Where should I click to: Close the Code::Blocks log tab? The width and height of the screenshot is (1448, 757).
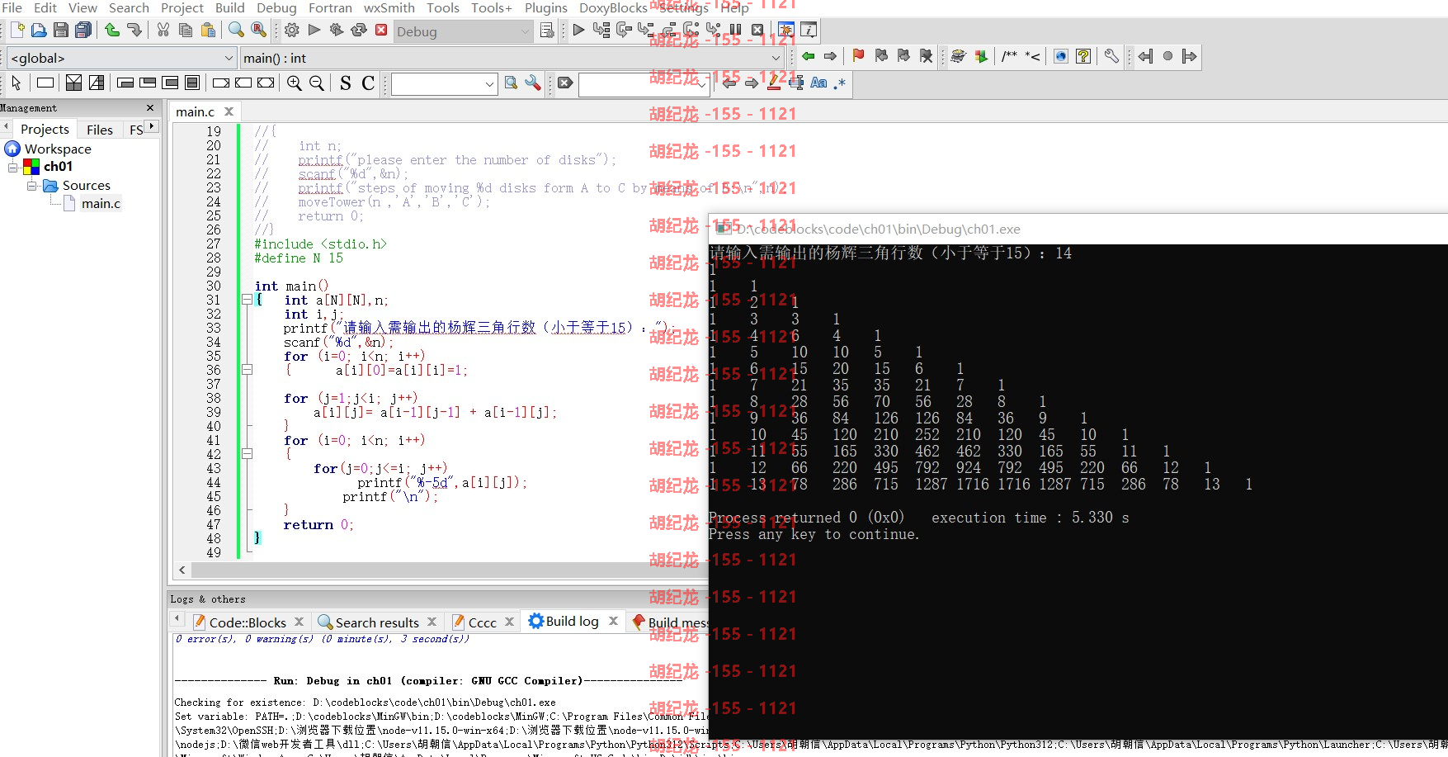pyautogui.click(x=299, y=622)
